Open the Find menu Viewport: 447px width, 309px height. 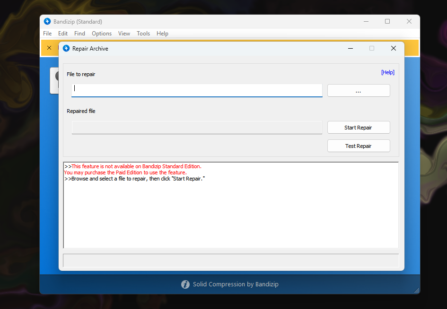79,34
